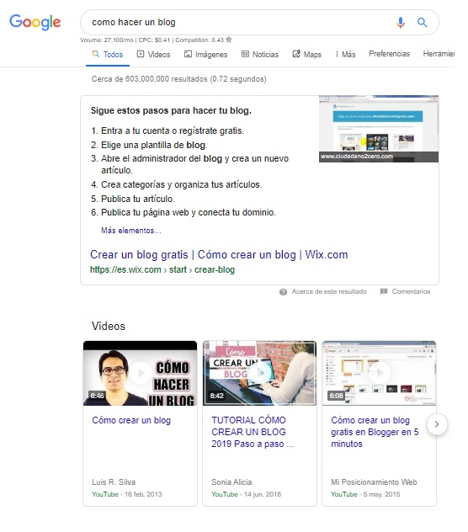Viewport: 468px width, 532px height.
Task: Click the map pin icon beside Maps
Action: (x=296, y=54)
